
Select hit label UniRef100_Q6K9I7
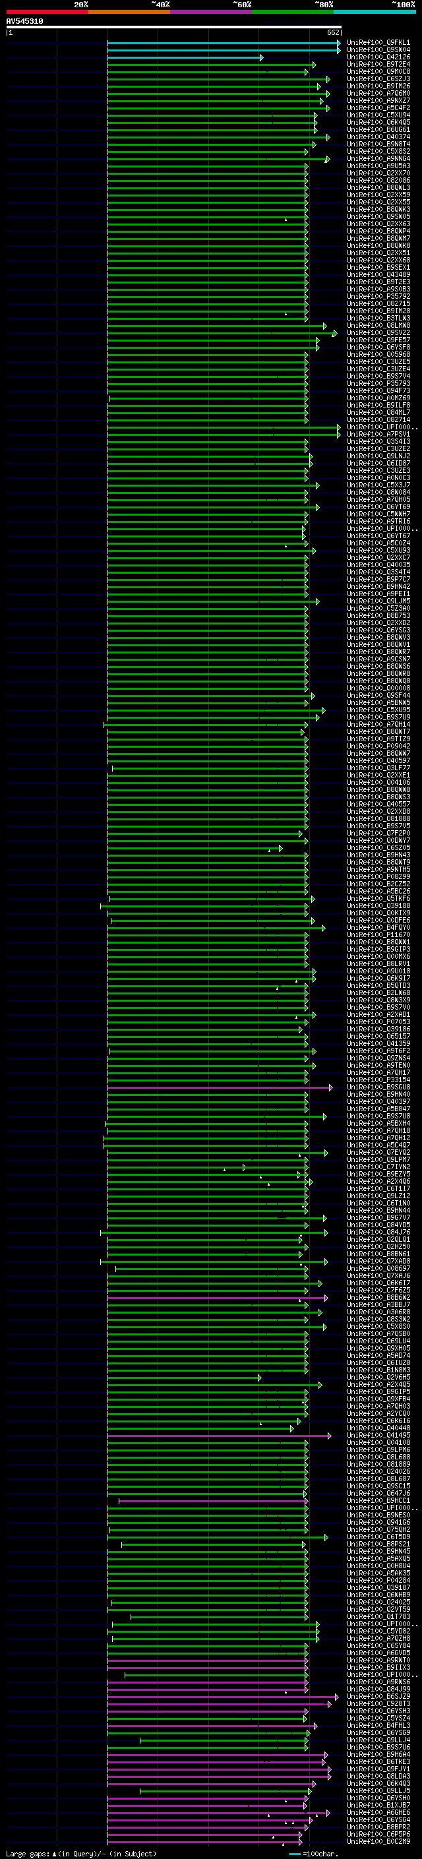pos(378,979)
